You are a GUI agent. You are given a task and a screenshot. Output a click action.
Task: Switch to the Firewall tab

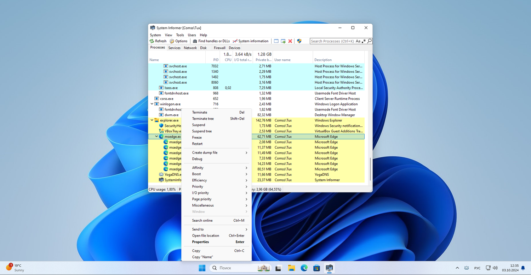(219, 48)
